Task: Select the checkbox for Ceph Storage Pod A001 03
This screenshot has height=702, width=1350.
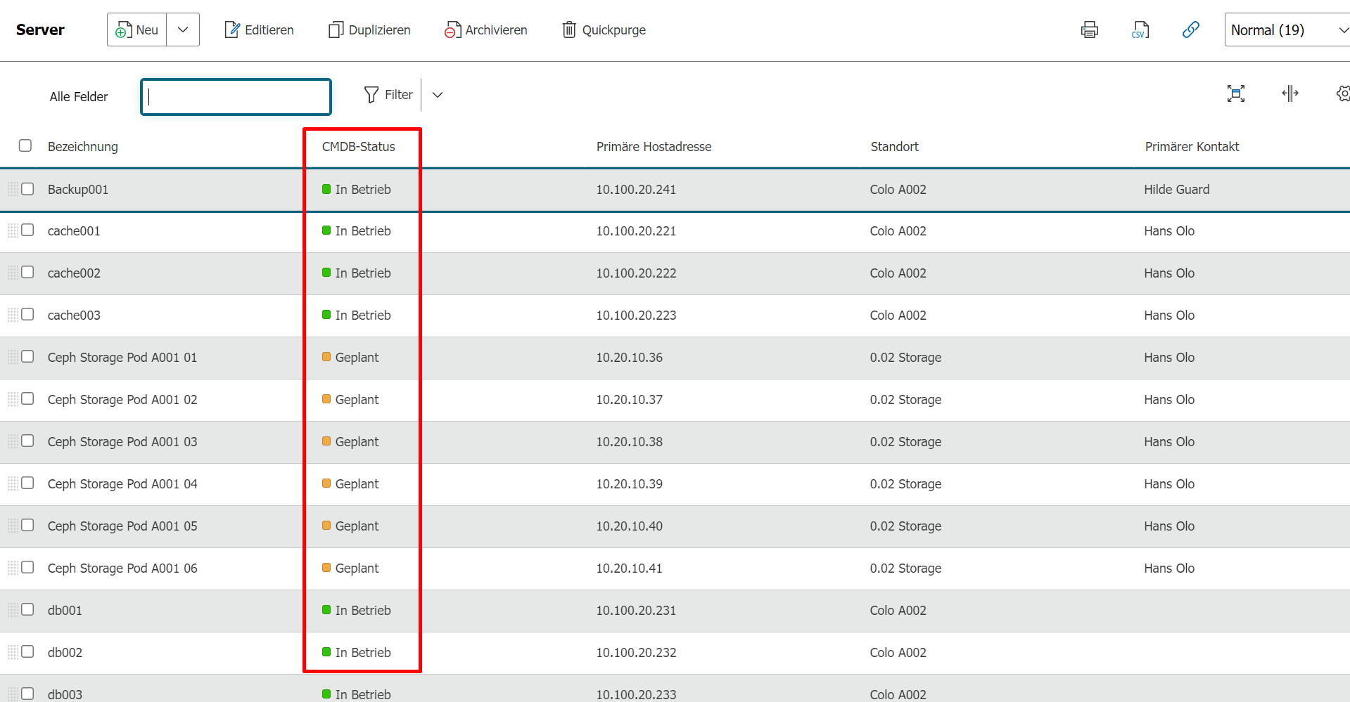Action: coord(27,441)
